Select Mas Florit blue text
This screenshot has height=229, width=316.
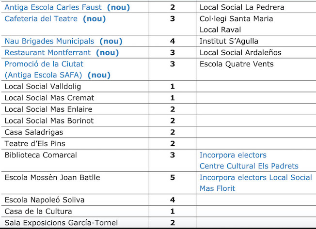[x=217, y=188]
